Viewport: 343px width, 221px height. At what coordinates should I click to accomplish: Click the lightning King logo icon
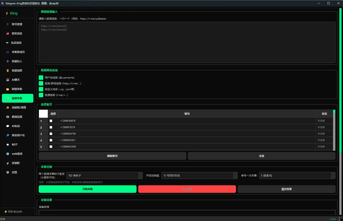[x=7, y=13]
